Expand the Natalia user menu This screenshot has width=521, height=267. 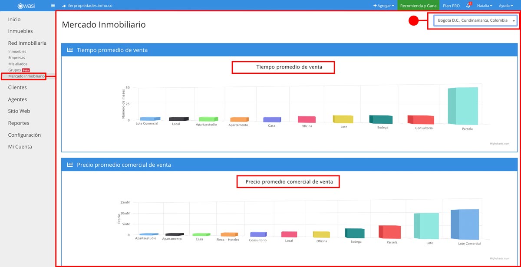click(x=484, y=6)
